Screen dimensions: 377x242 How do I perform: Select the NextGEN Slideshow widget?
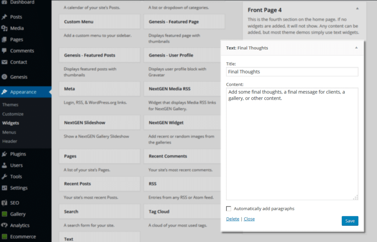(x=99, y=123)
